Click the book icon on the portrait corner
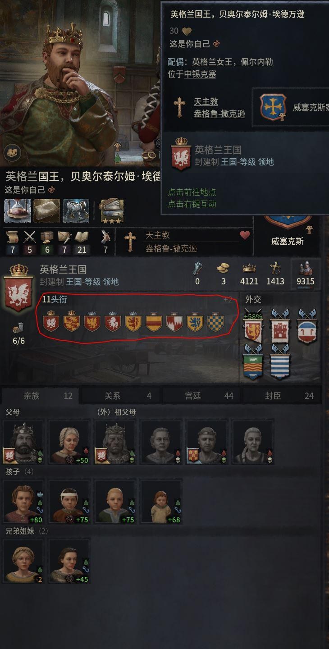 (12, 153)
